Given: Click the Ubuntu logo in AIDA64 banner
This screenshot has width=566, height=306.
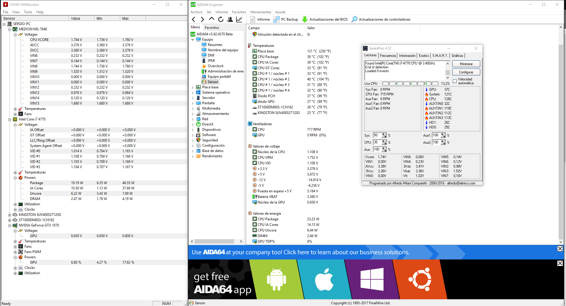Looking at the screenshot, I should (420, 279).
